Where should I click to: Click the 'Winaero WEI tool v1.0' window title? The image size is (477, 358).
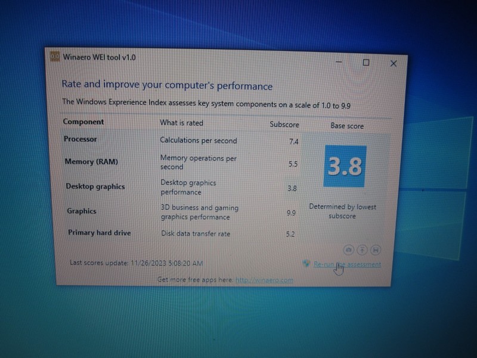coord(99,57)
